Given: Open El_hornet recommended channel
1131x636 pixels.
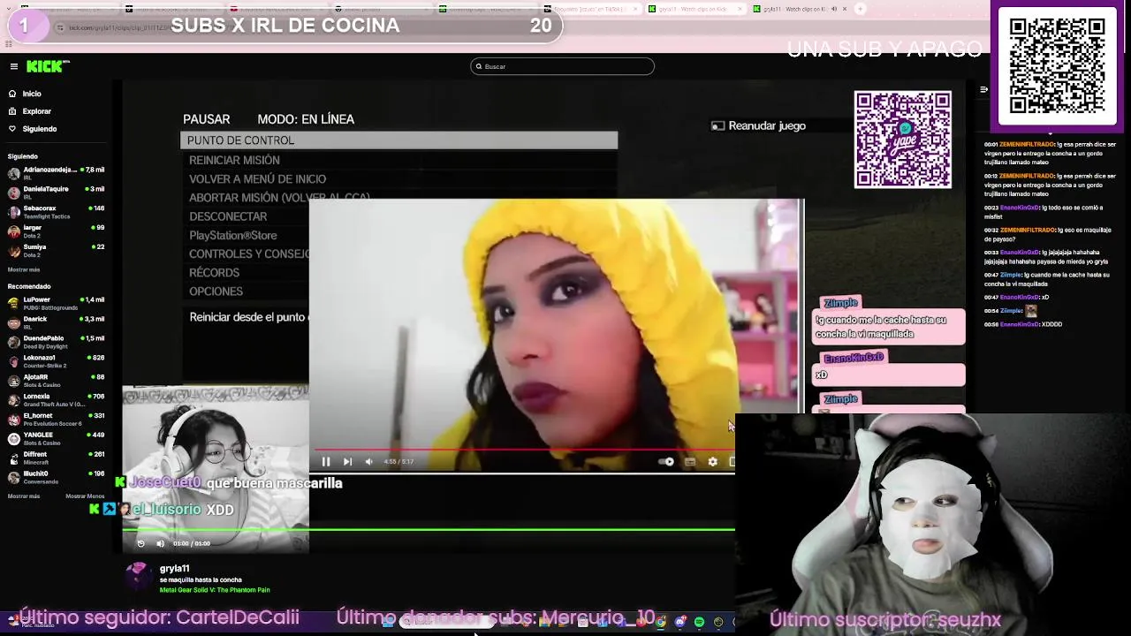Looking at the screenshot, I should [x=57, y=418].
